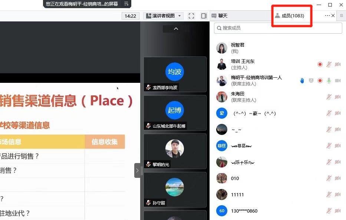Click muted microphone icon in 泺╄乐 row
The height and width of the screenshot is (220, 346).
click(329, 162)
